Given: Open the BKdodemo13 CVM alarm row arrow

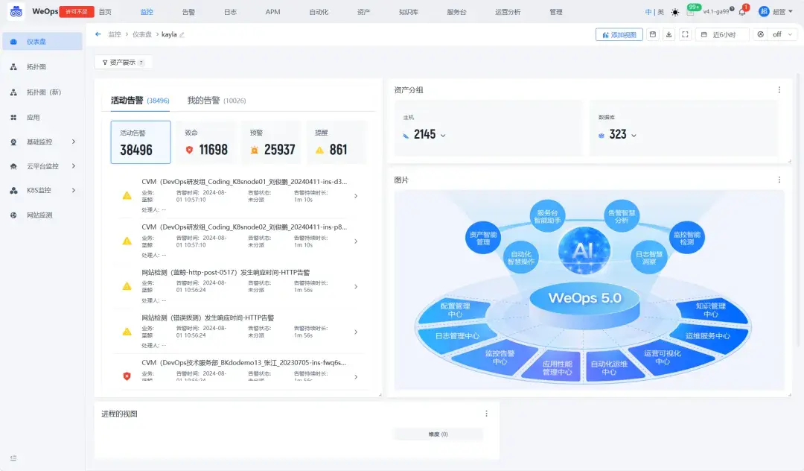Looking at the screenshot, I should 356,377.
